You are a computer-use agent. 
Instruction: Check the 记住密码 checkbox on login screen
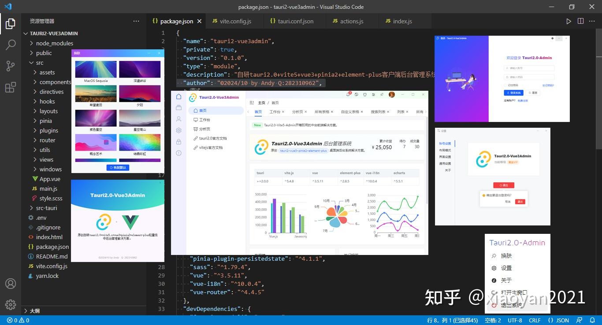[x=505, y=85]
